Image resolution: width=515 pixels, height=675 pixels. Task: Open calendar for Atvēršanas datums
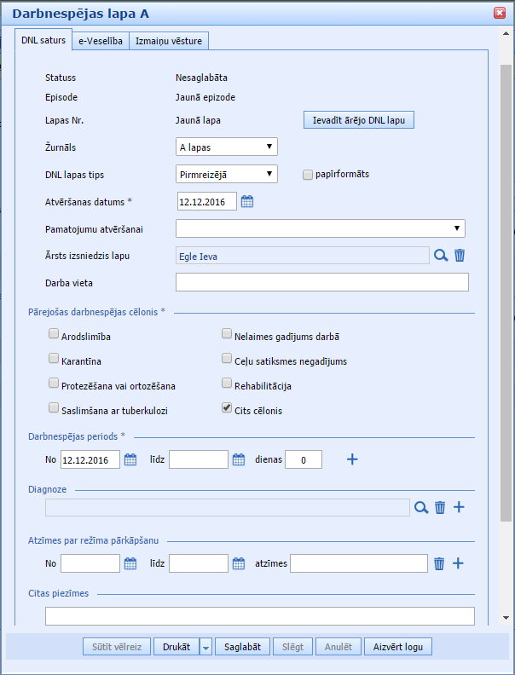(247, 202)
